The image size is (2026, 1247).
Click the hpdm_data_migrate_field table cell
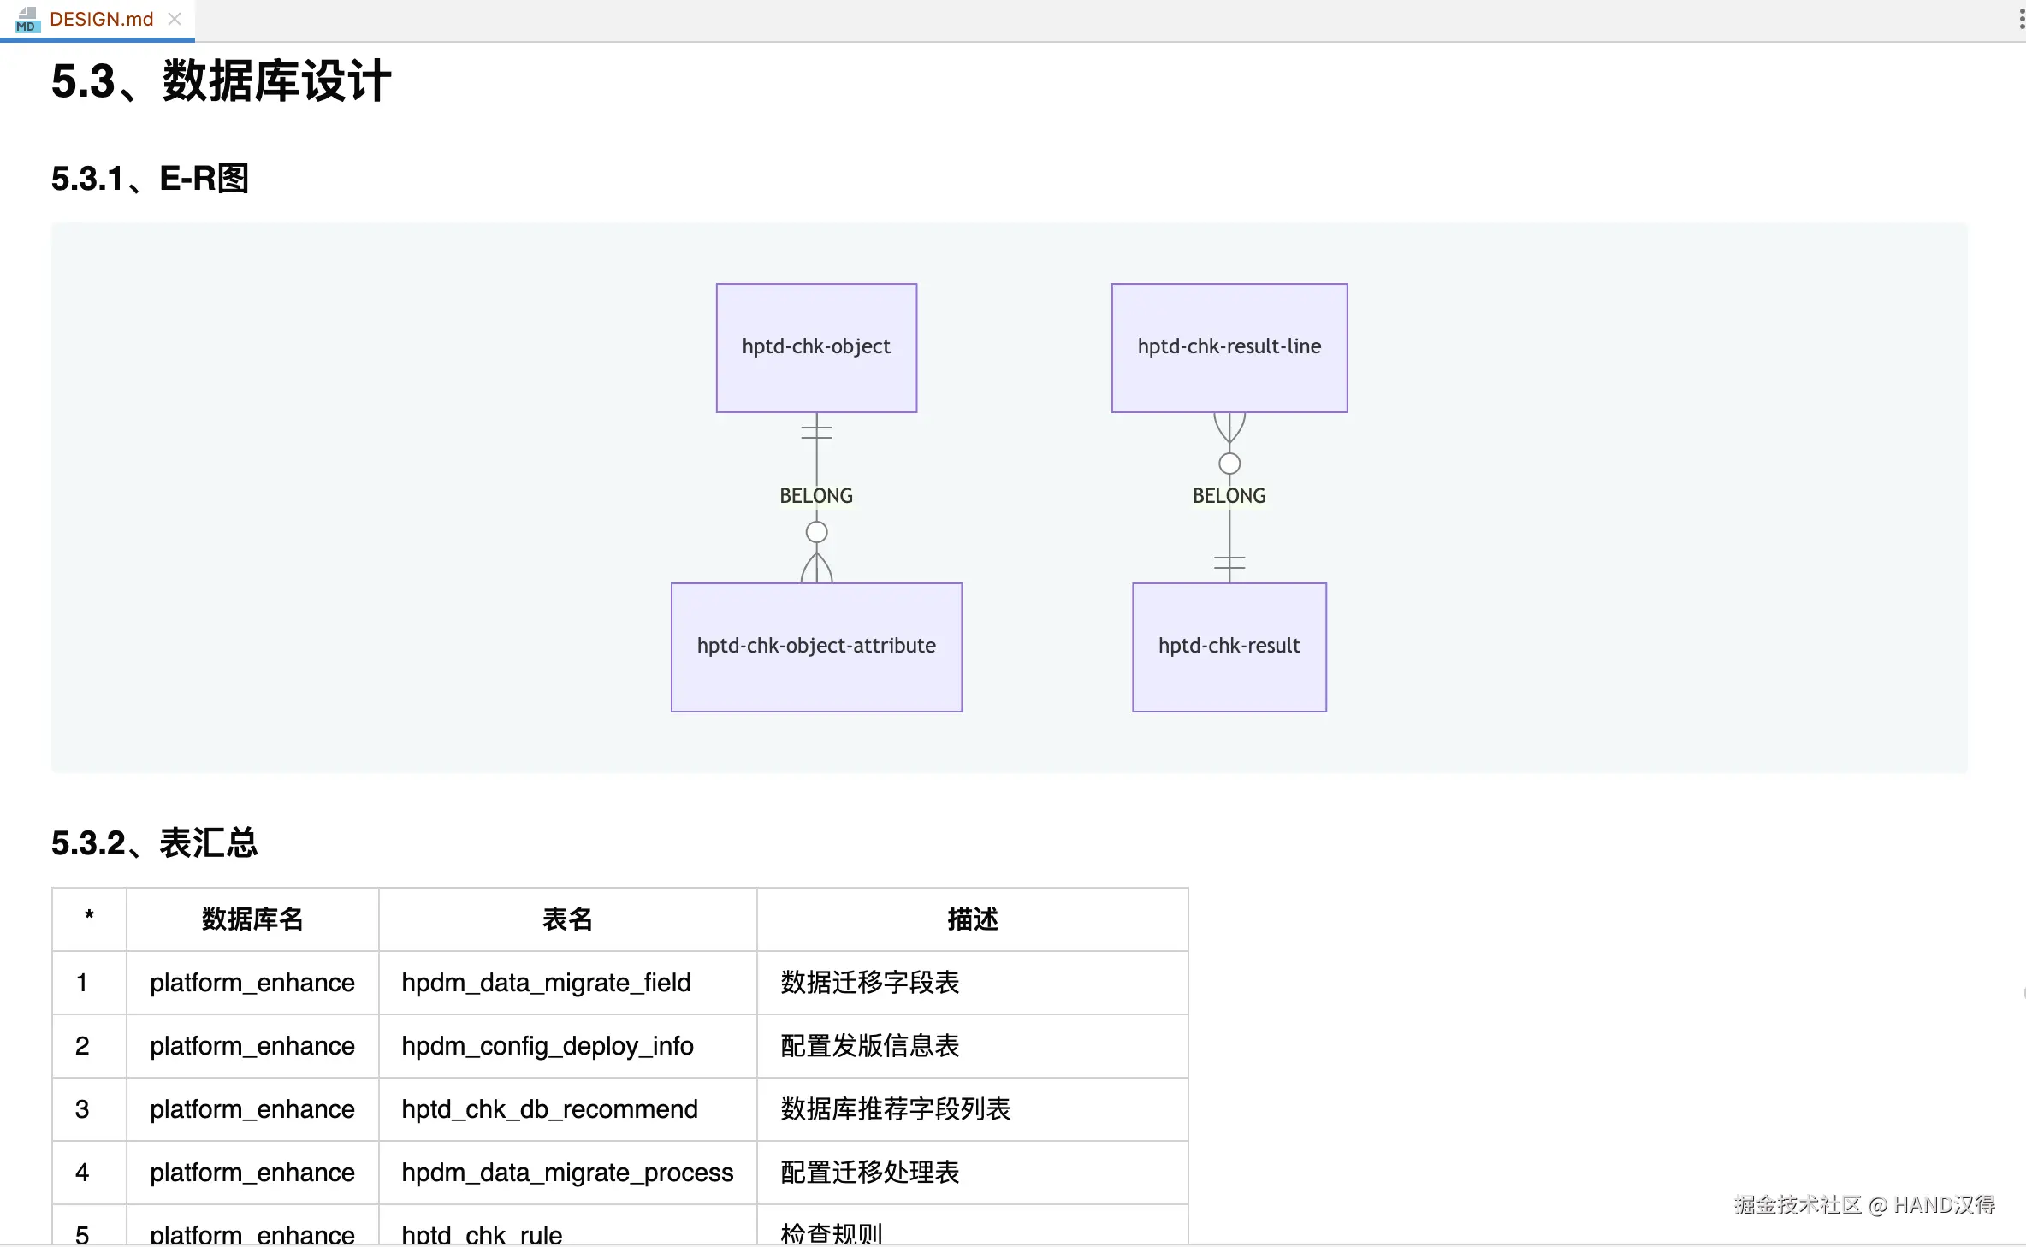(546, 983)
